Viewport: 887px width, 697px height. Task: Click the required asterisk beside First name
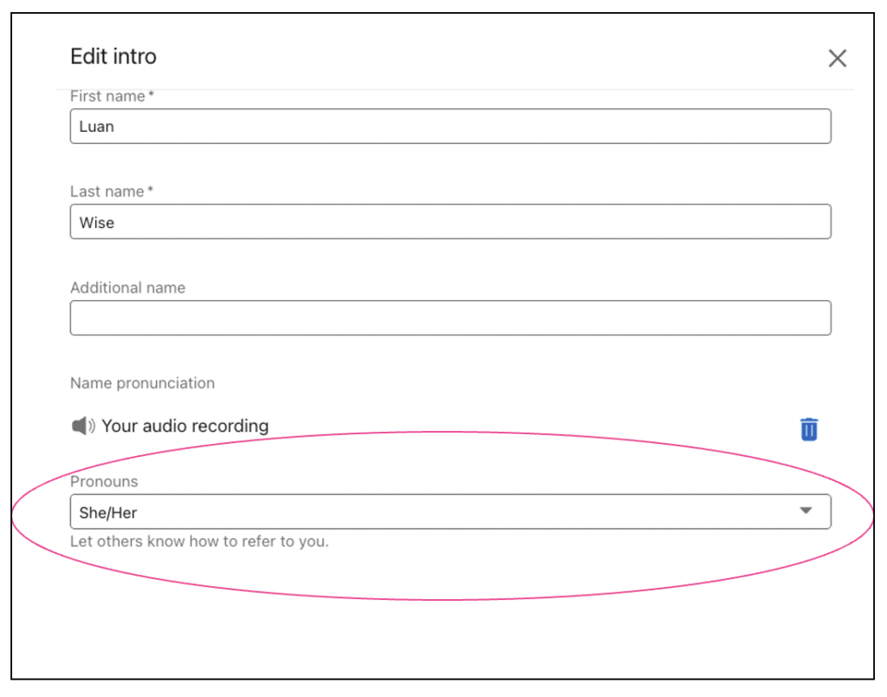pos(151,94)
